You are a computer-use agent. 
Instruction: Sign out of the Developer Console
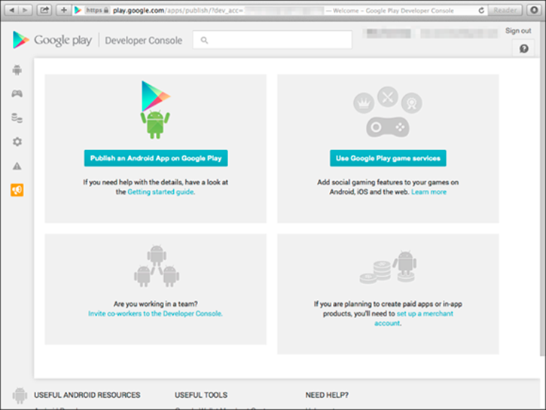pos(518,31)
